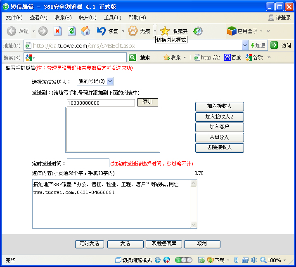The image size is (296, 267).
Task: Click the green Refresh page icon
Action: pyautogui.click(x=71, y=31)
